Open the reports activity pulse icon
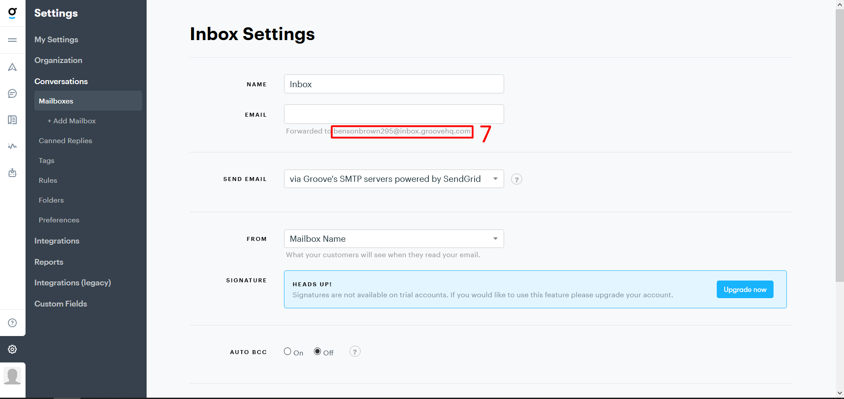 12,146
